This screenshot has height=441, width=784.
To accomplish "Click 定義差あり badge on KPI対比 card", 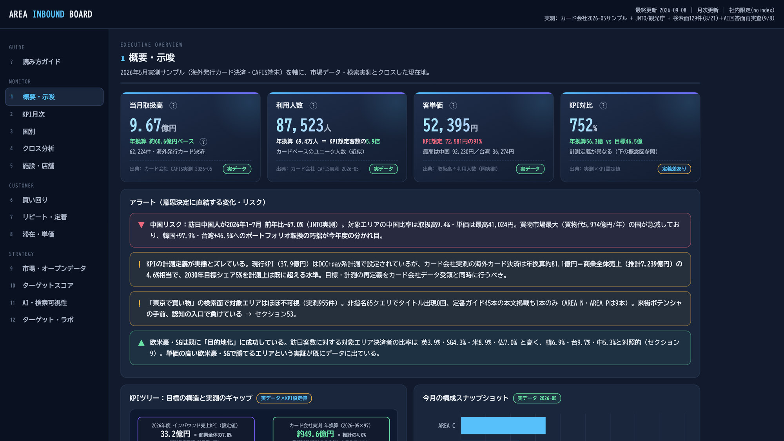I will pyautogui.click(x=674, y=169).
